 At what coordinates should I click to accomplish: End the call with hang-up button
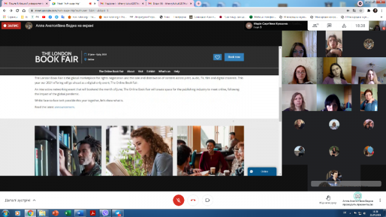tap(193, 200)
